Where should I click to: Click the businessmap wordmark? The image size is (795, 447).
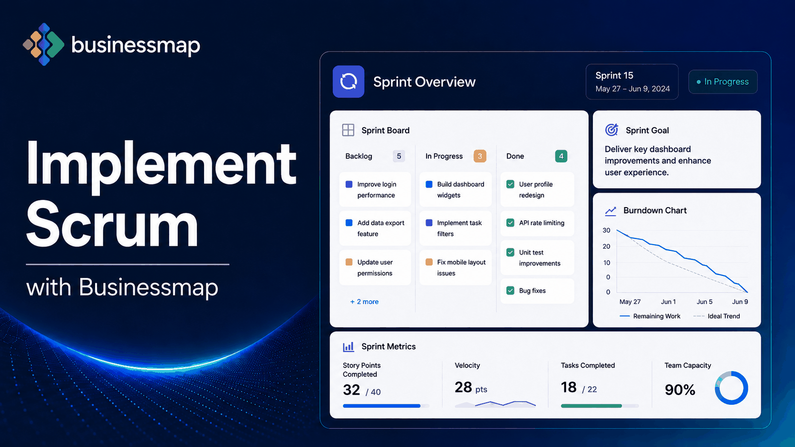coord(136,46)
